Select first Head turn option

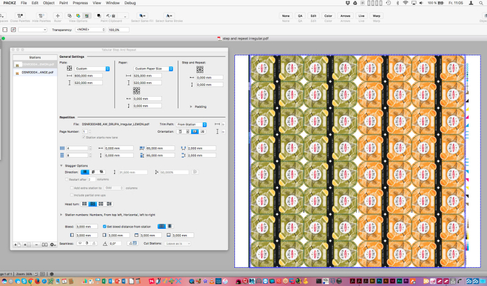85,204
